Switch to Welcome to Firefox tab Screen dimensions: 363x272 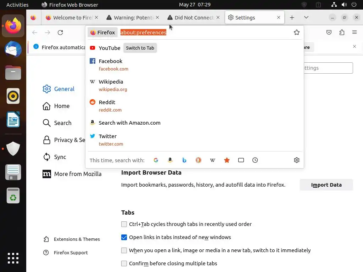[x=72, y=18]
